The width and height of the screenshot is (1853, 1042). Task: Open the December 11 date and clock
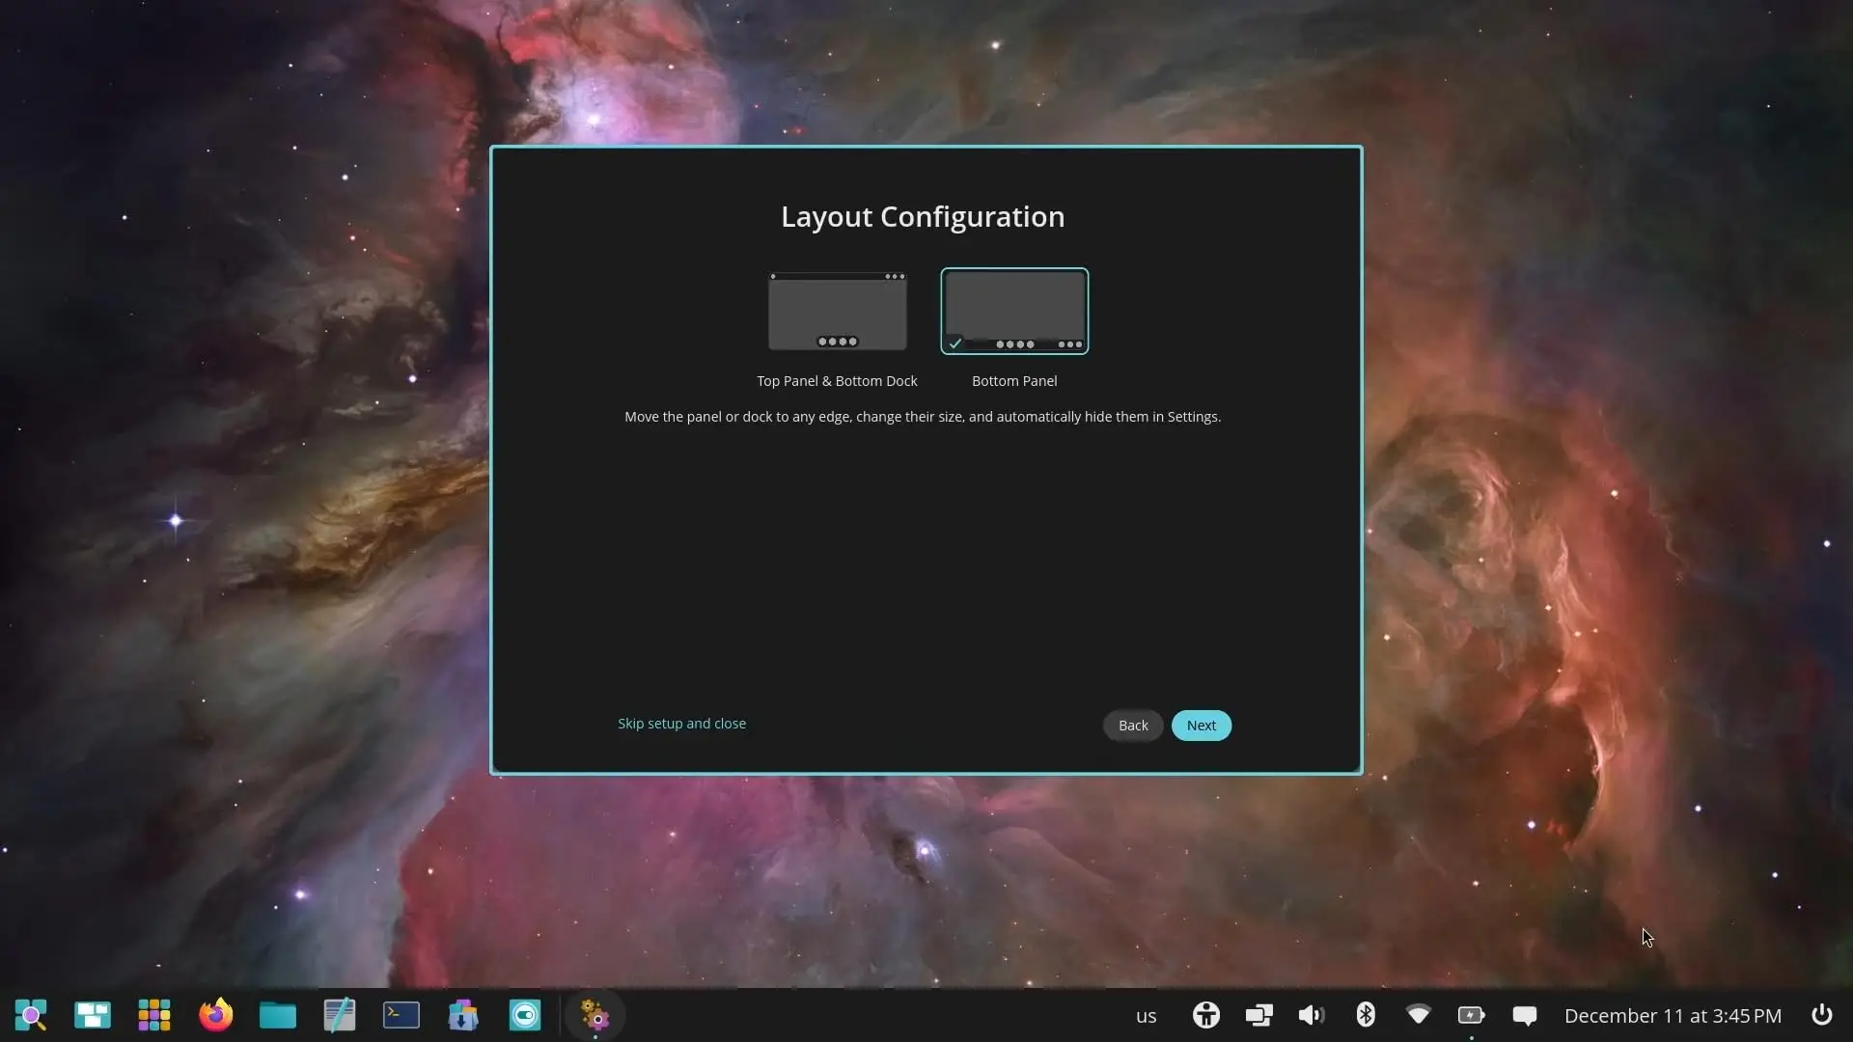click(1673, 1016)
